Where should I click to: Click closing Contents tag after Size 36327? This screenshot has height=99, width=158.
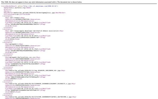click(8, 93)
